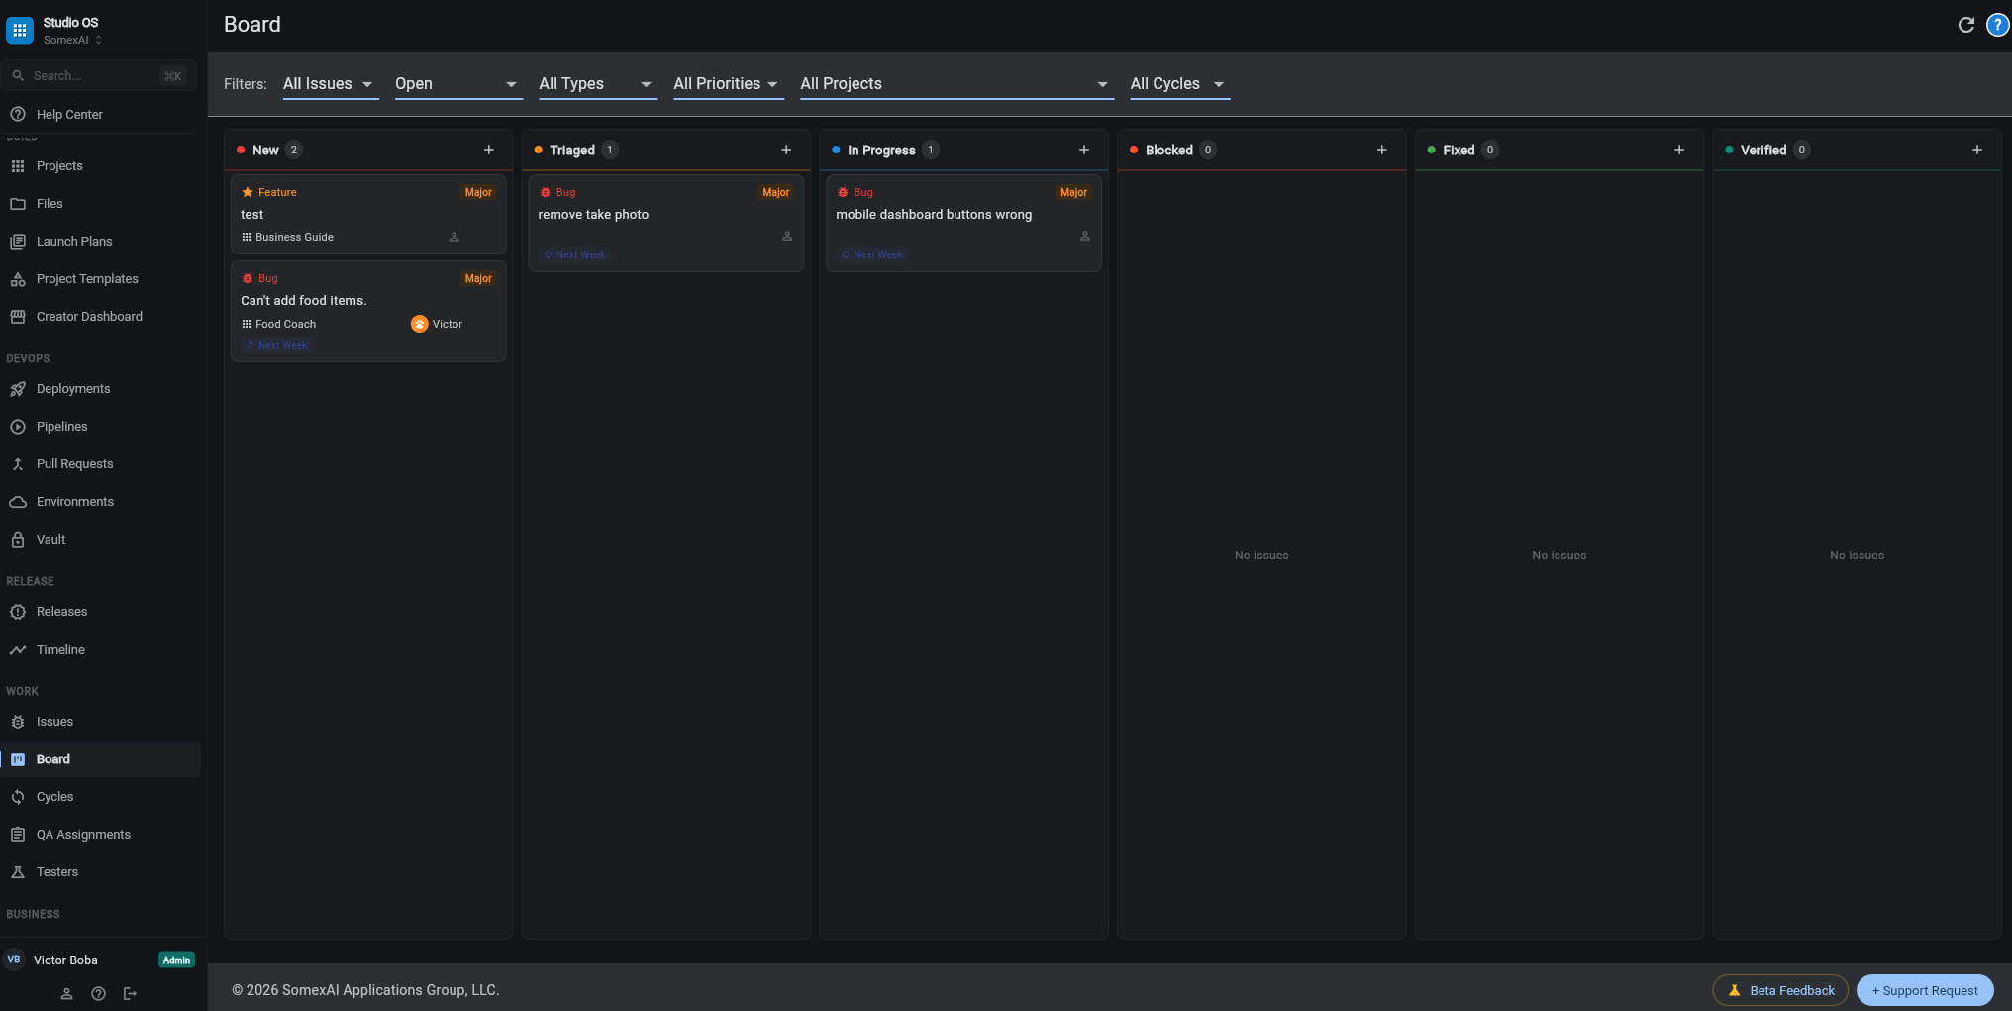Expand the All Priorities filter
Viewport: 2012px width, 1011px height.
pos(727,84)
